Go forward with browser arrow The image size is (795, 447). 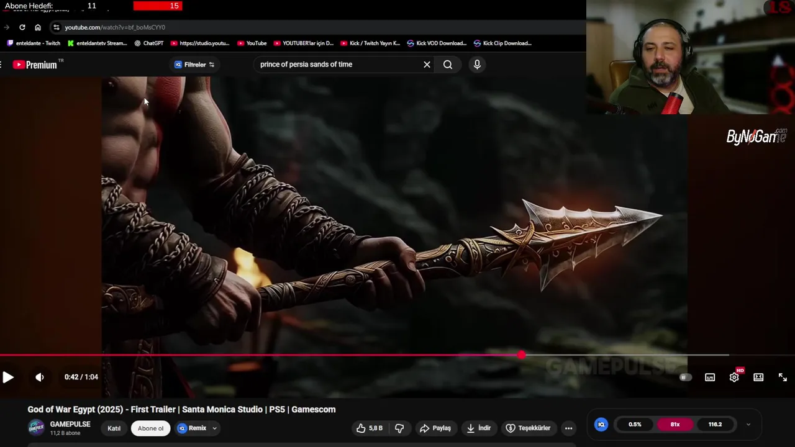(x=7, y=27)
